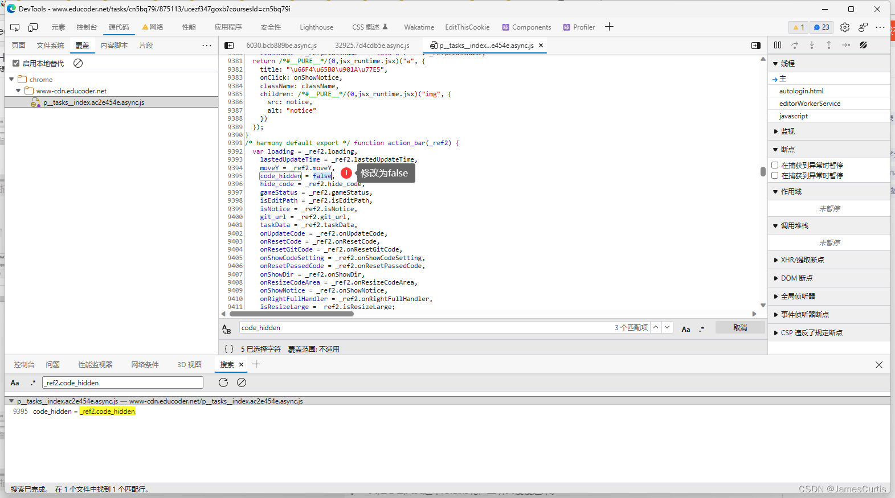The image size is (895, 498).
Task: Close the p_tasks_index file tab
Action: pyautogui.click(x=541, y=45)
